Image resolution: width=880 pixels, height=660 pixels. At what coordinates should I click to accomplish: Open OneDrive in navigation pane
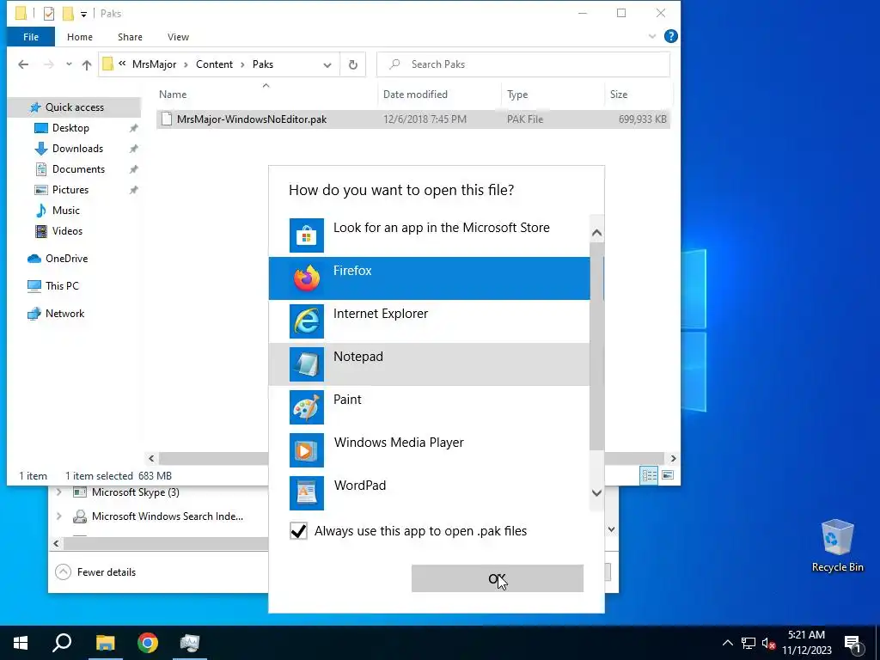(66, 259)
